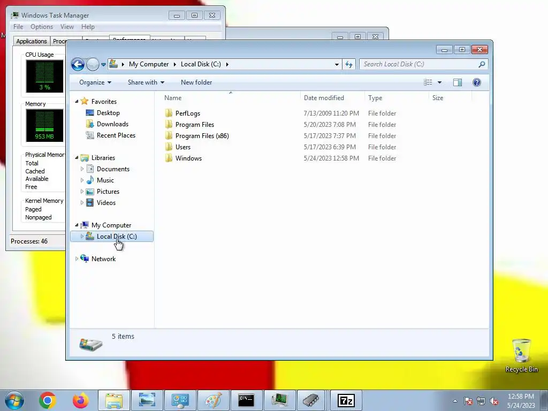The width and height of the screenshot is (548, 411).
Task: Launch Google Chrome from taskbar
Action: click(x=48, y=400)
